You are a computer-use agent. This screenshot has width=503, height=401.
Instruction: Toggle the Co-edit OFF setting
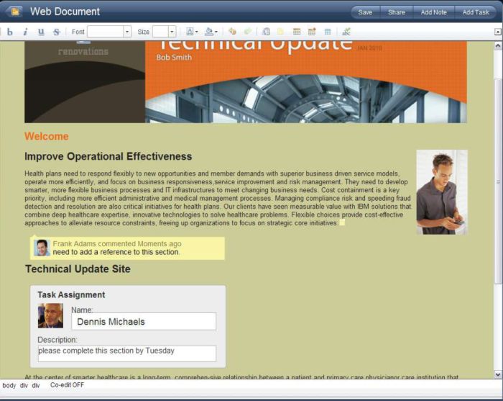(67, 385)
